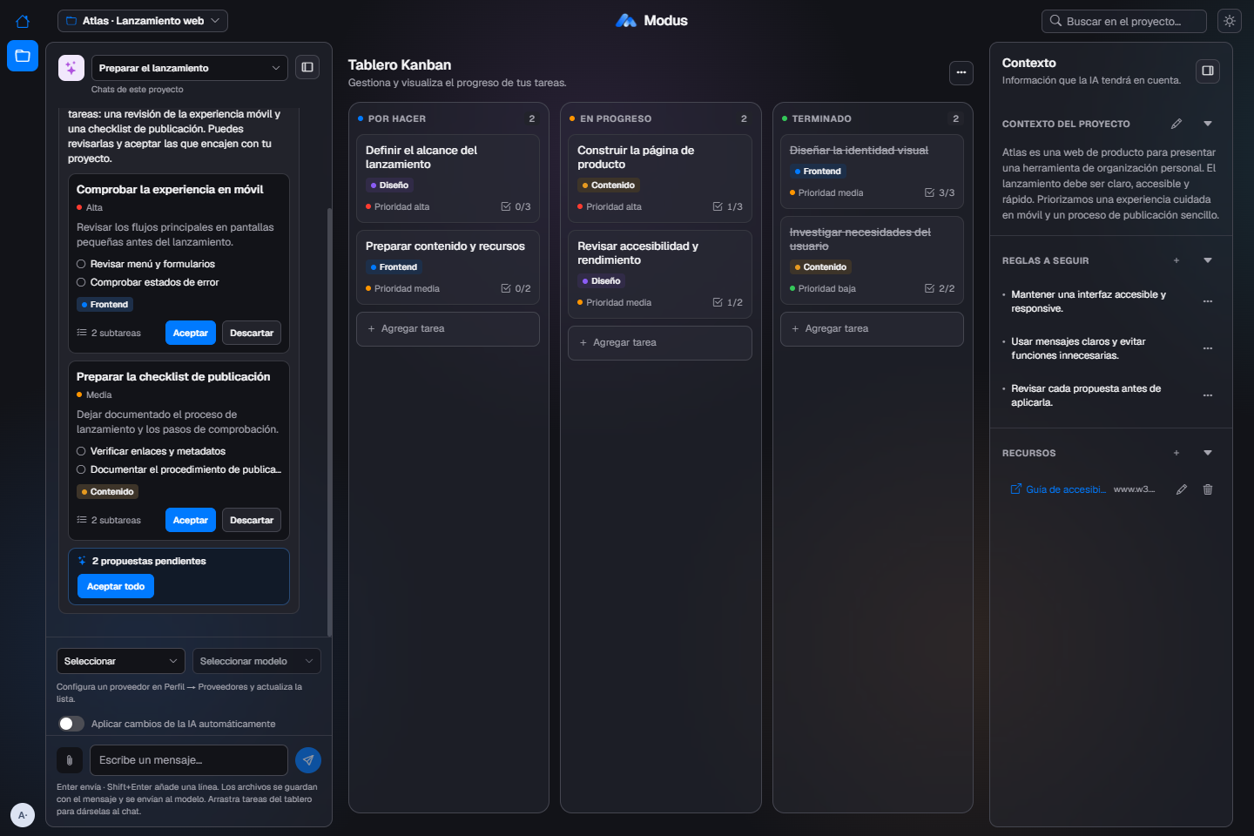Click the chat panel vertical scrollbar
Viewport: 1254px width, 836px height.
(x=329, y=422)
